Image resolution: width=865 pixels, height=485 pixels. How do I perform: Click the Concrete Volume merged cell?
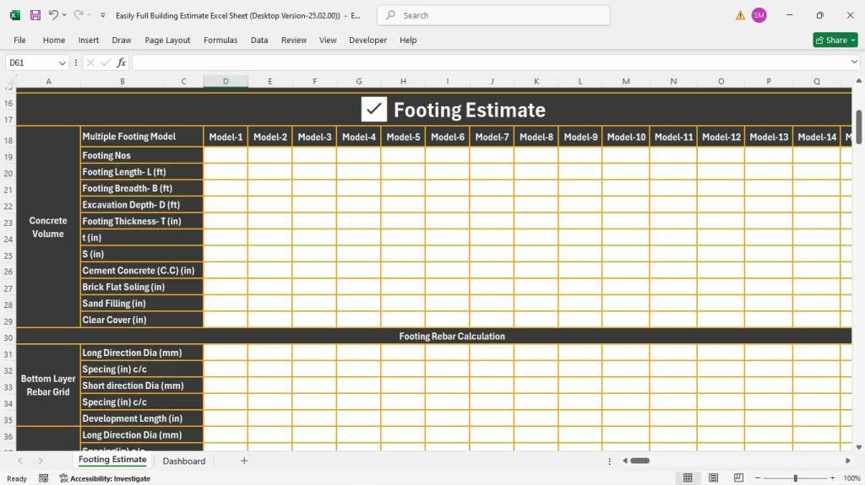48,227
